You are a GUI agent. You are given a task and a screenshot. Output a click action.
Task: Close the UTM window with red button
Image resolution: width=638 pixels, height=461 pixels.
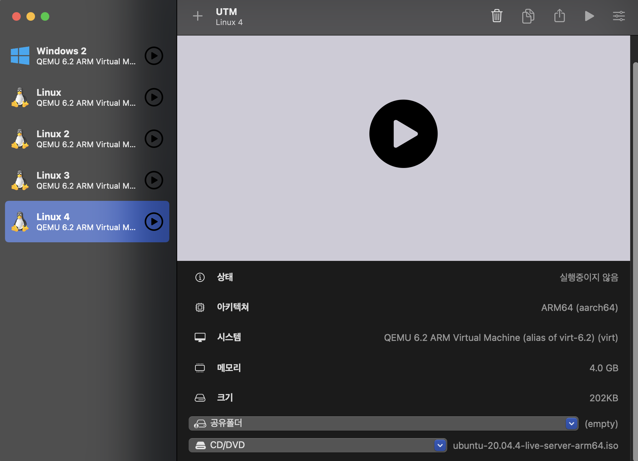[x=16, y=16]
